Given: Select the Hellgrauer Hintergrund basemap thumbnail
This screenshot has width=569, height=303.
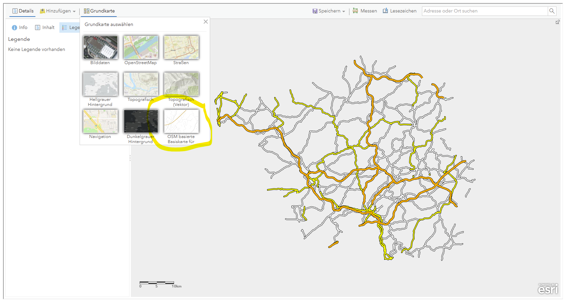Looking at the screenshot, I should pos(100,84).
